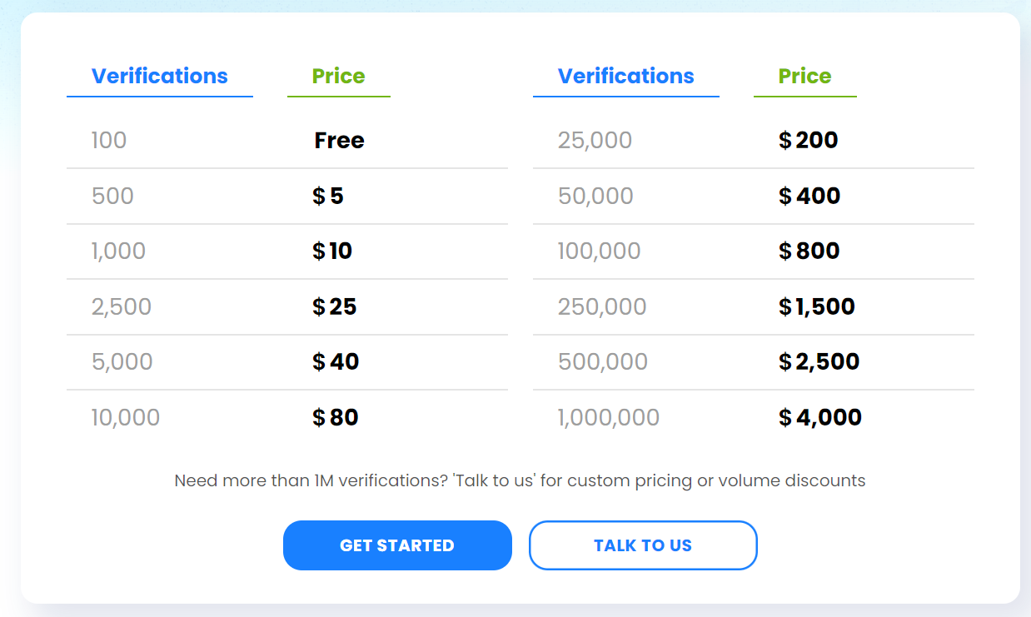Select the left Price column header
The height and width of the screenshot is (617, 1031).
(x=338, y=76)
